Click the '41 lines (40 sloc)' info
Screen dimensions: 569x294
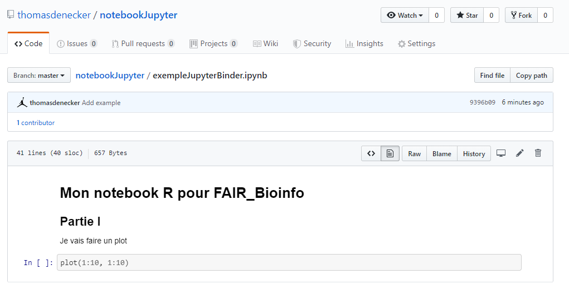pyautogui.click(x=50, y=153)
